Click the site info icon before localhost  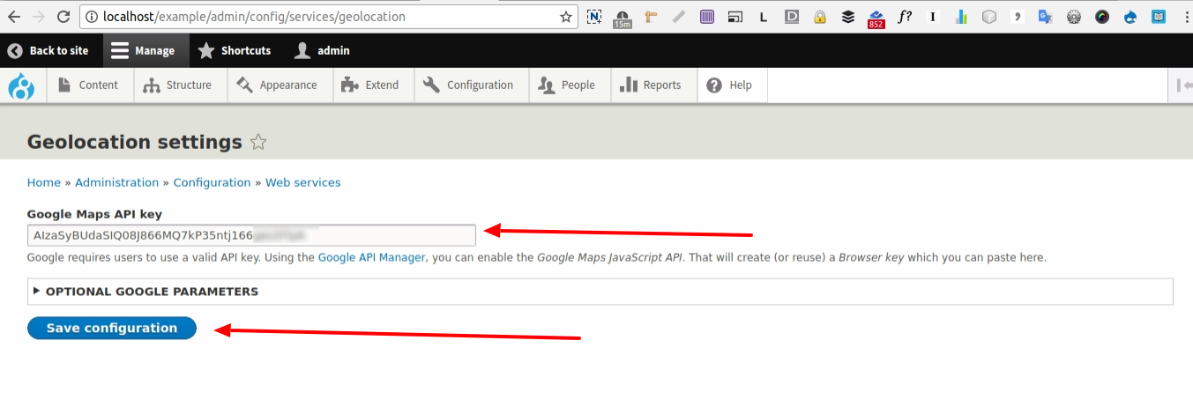point(92,17)
